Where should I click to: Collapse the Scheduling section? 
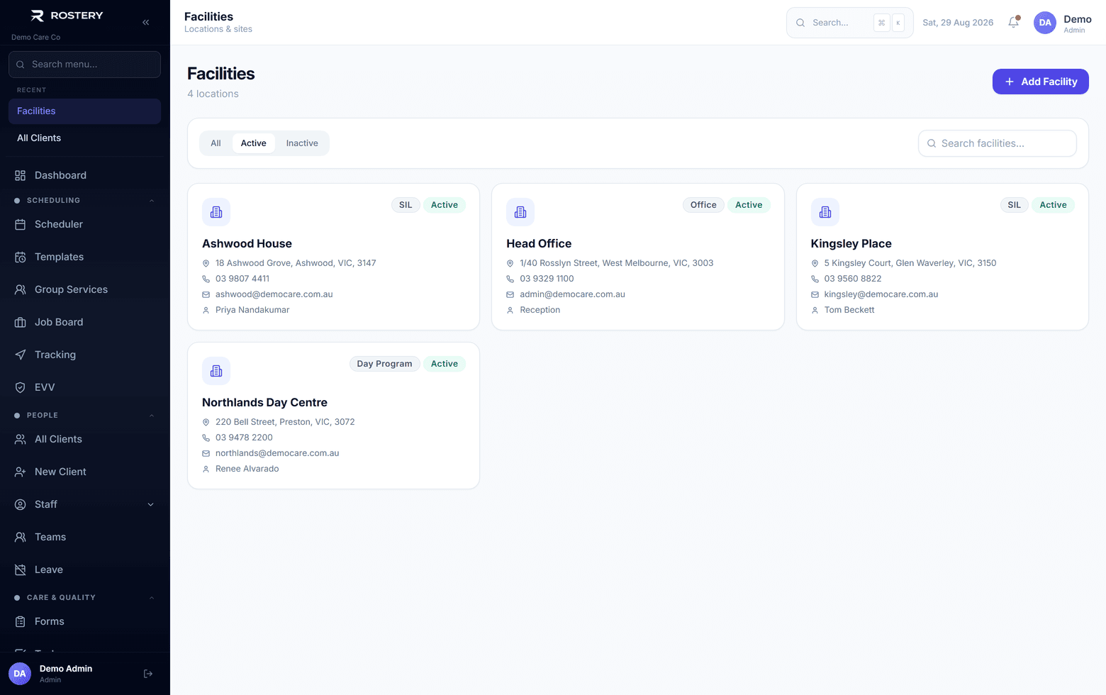(151, 201)
